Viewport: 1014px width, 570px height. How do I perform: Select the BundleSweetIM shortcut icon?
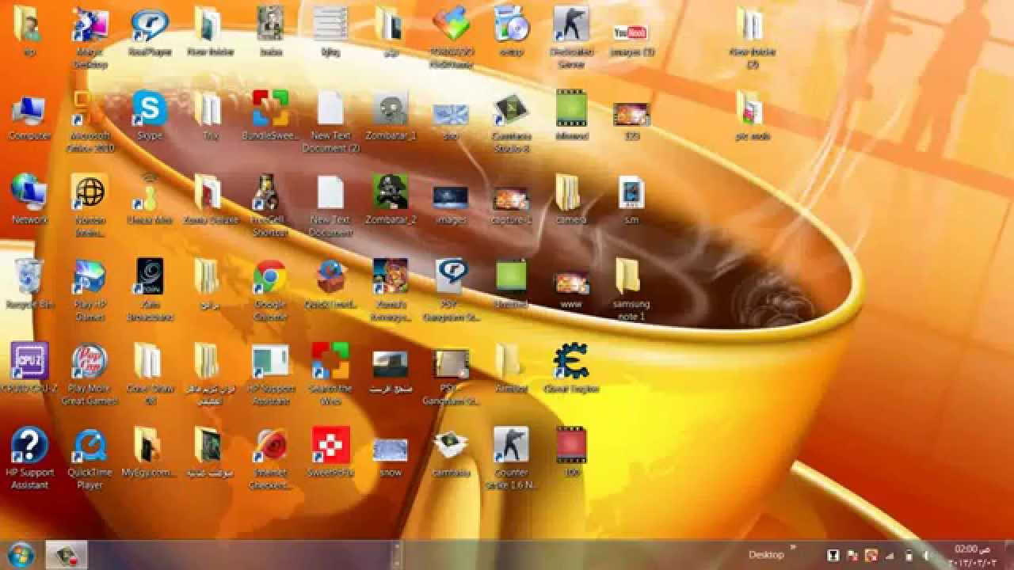270,116
